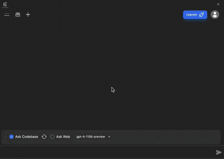
Task: Click the app logo at top left
Action: pyautogui.click(x=5, y=4)
